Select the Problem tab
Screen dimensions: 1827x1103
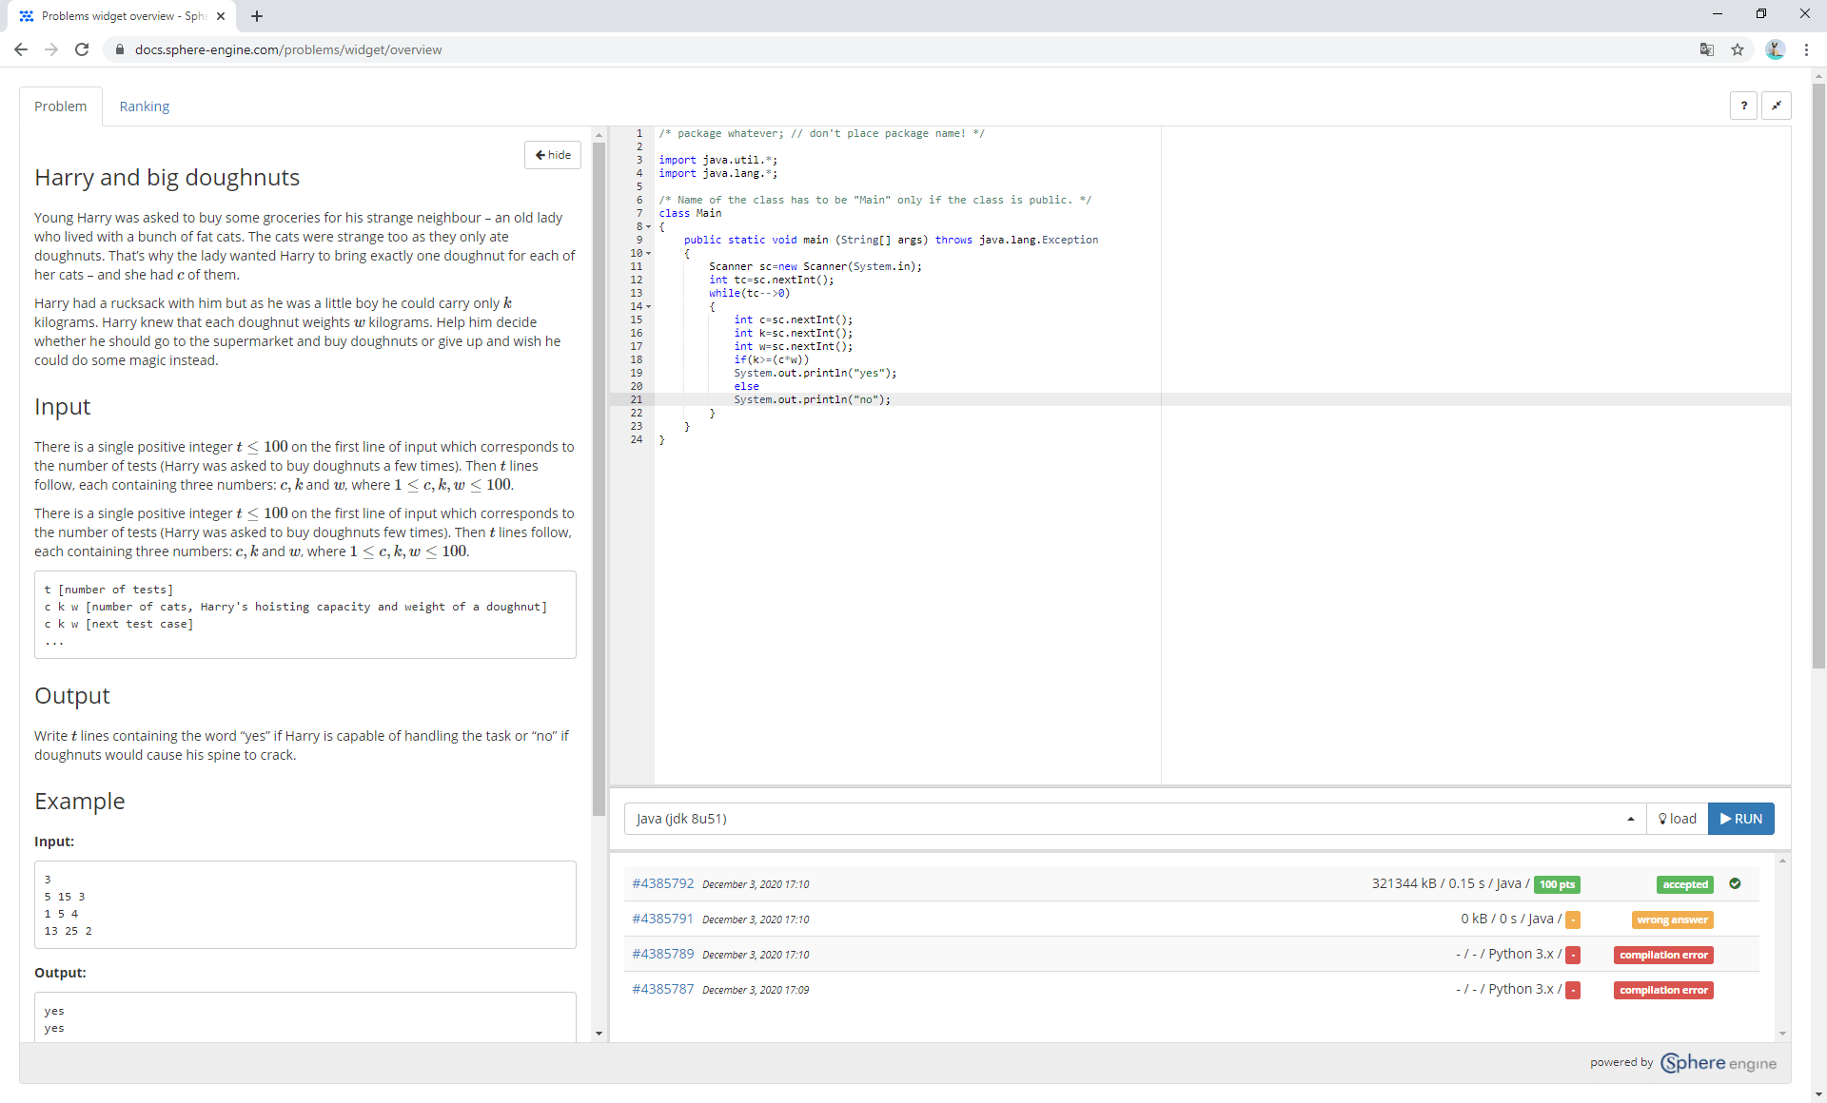coord(60,106)
